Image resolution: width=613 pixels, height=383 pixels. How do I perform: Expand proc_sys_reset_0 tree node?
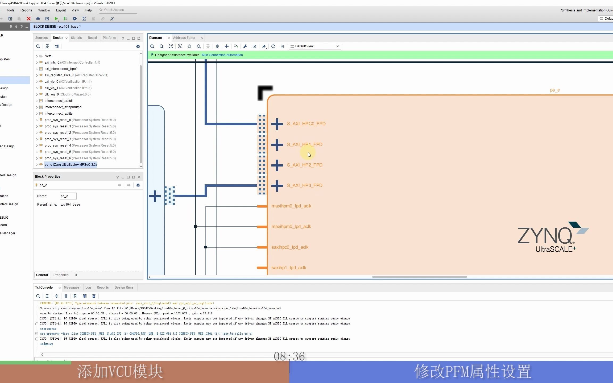37,120
